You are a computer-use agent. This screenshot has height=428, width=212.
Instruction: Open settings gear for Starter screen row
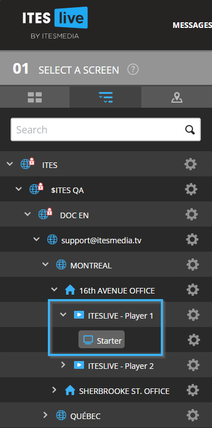pos(194,340)
